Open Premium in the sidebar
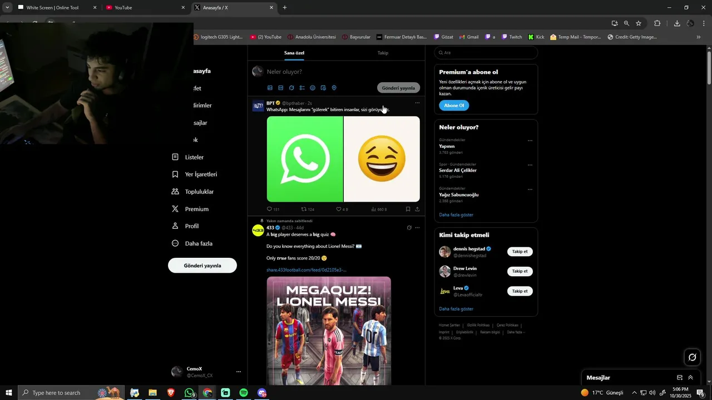712x400 pixels. click(190, 209)
